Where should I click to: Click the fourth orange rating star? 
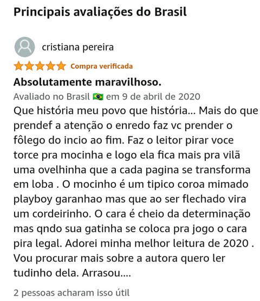point(50,66)
